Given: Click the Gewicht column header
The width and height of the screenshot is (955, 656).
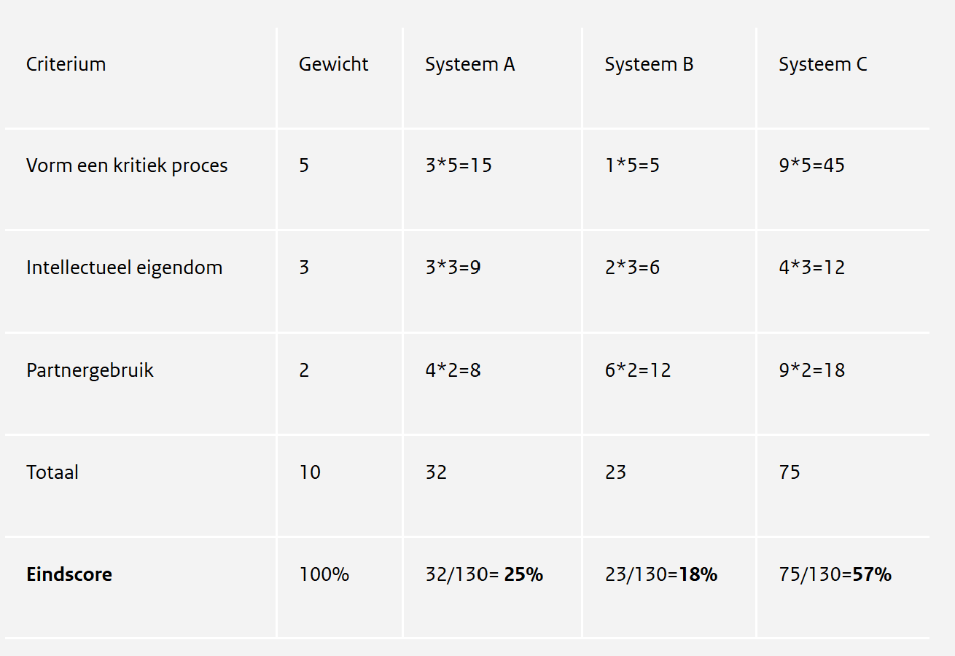Looking at the screenshot, I should click(333, 64).
